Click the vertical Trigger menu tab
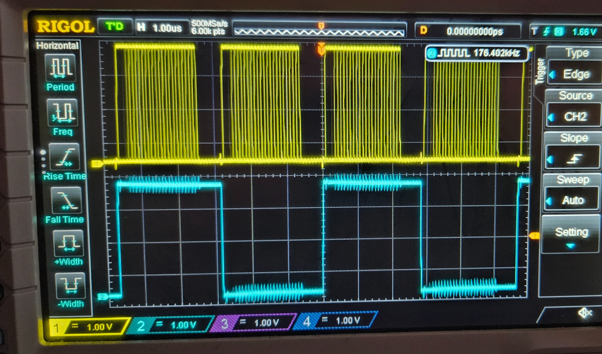The height and width of the screenshot is (354, 602). [x=540, y=71]
